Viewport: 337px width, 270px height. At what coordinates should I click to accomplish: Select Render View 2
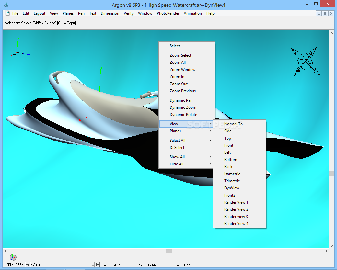pyautogui.click(x=239, y=209)
